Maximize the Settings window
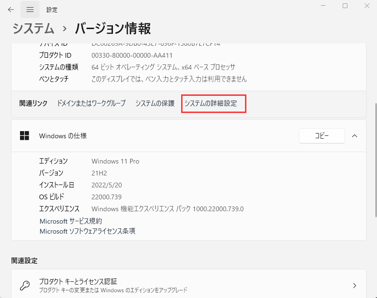The image size is (377, 298). (345, 6)
